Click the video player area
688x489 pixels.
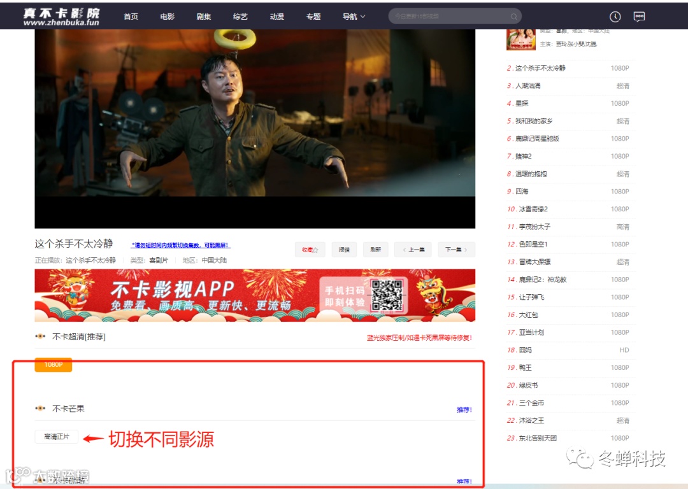click(x=255, y=129)
